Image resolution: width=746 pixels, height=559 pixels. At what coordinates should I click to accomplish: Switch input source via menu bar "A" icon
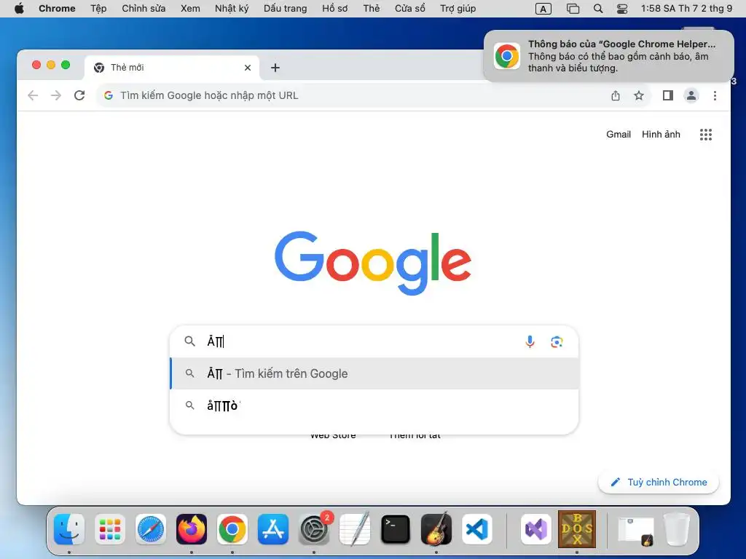(543, 9)
